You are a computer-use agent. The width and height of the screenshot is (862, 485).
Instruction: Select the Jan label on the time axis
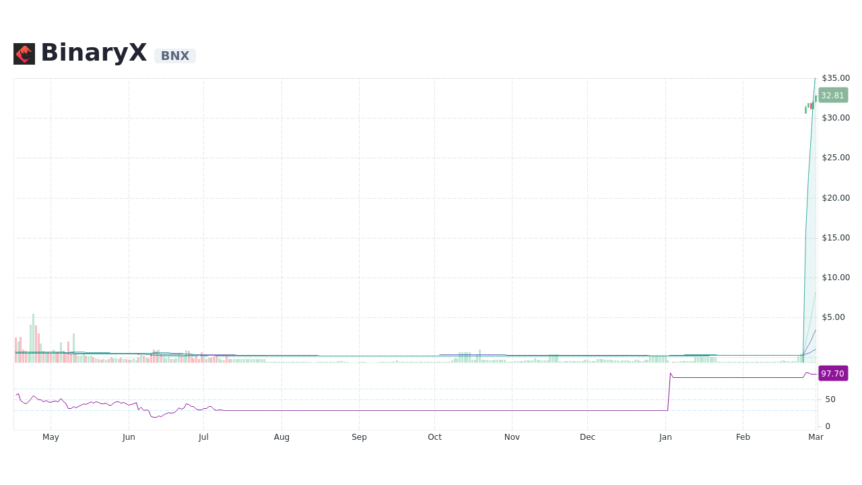pyautogui.click(x=665, y=437)
